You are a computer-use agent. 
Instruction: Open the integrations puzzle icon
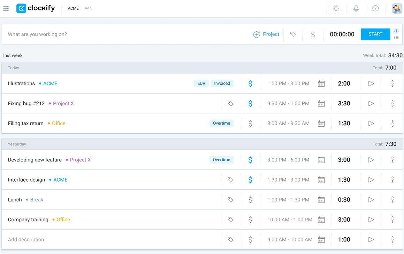[336, 8]
